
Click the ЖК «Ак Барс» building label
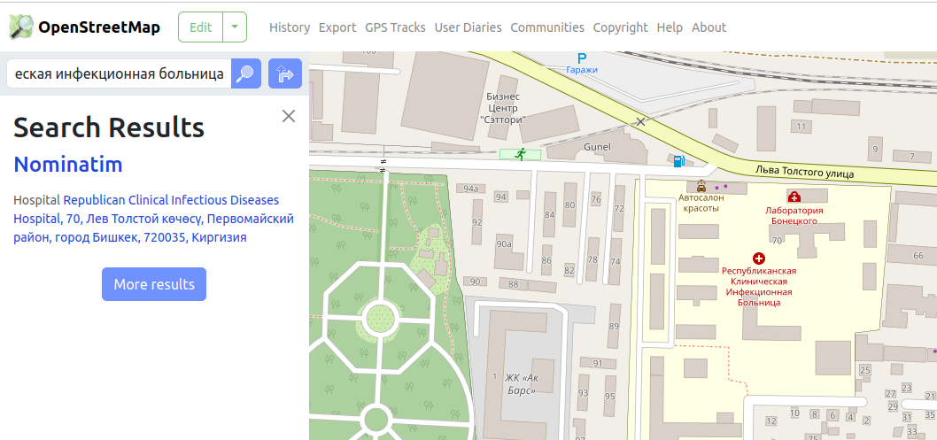click(520, 383)
